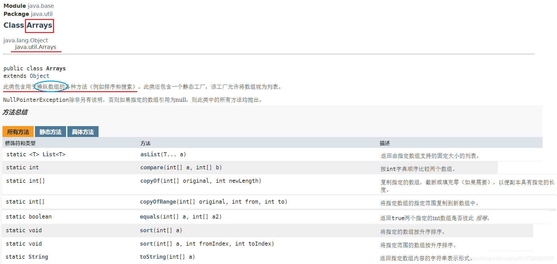Click the 'static String' modifier cell

(x=27, y=257)
